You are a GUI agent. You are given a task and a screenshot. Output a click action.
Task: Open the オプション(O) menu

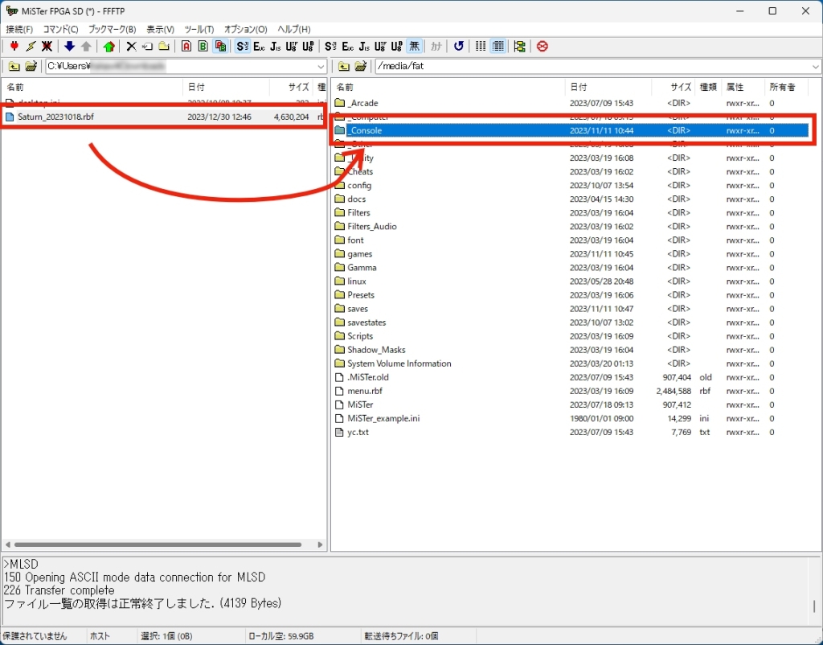click(x=245, y=29)
